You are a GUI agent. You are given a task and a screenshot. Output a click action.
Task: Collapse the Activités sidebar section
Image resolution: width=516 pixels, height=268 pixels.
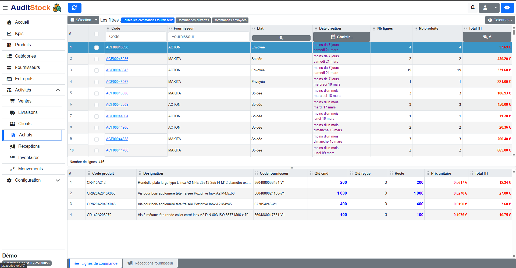pos(58,90)
